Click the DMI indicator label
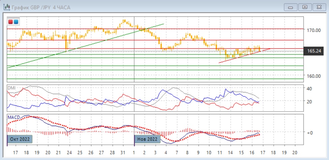Viewport: 329px width, 160px height. 11,87
